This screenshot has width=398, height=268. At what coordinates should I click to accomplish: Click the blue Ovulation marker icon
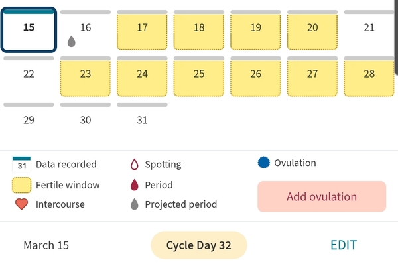(263, 163)
